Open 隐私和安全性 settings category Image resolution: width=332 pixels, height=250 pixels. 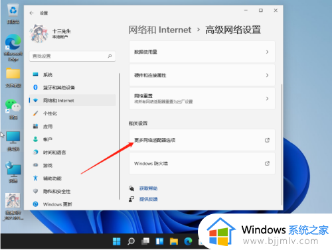(72, 191)
